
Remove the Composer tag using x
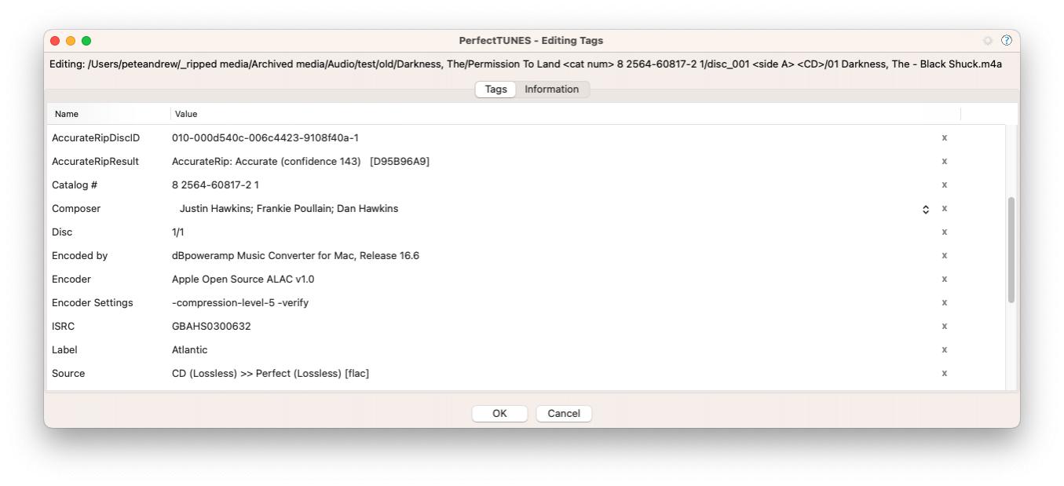(944, 209)
